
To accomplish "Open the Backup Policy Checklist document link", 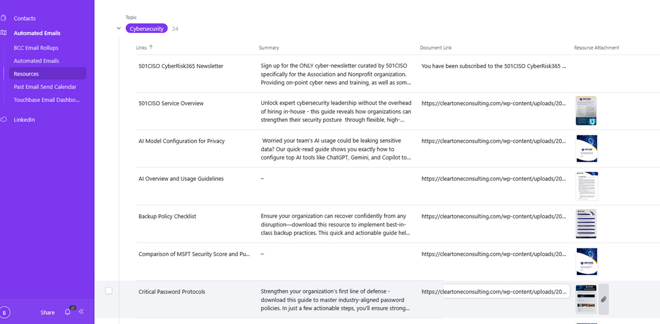I will pyautogui.click(x=494, y=217).
